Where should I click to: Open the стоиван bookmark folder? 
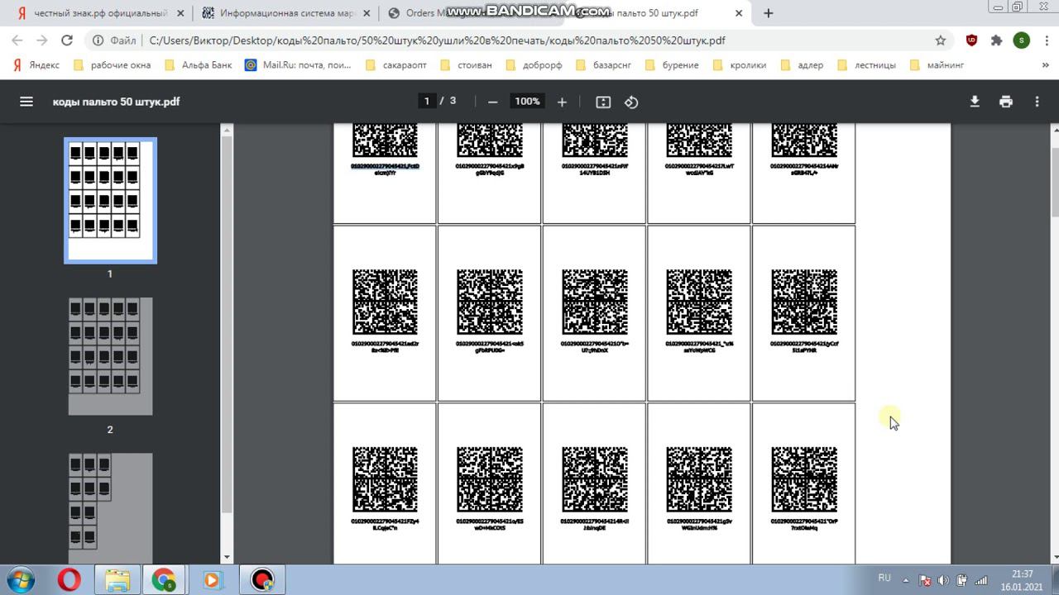tap(466, 65)
